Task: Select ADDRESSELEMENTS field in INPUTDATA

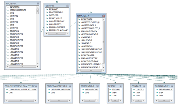Action: pyautogui.click(x=18, y=10)
